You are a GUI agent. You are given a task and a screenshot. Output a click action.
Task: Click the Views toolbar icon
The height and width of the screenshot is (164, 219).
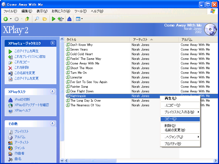[x=78, y=19]
